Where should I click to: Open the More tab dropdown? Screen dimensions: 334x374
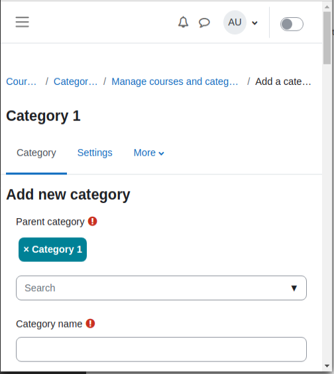[x=148, y=153]
